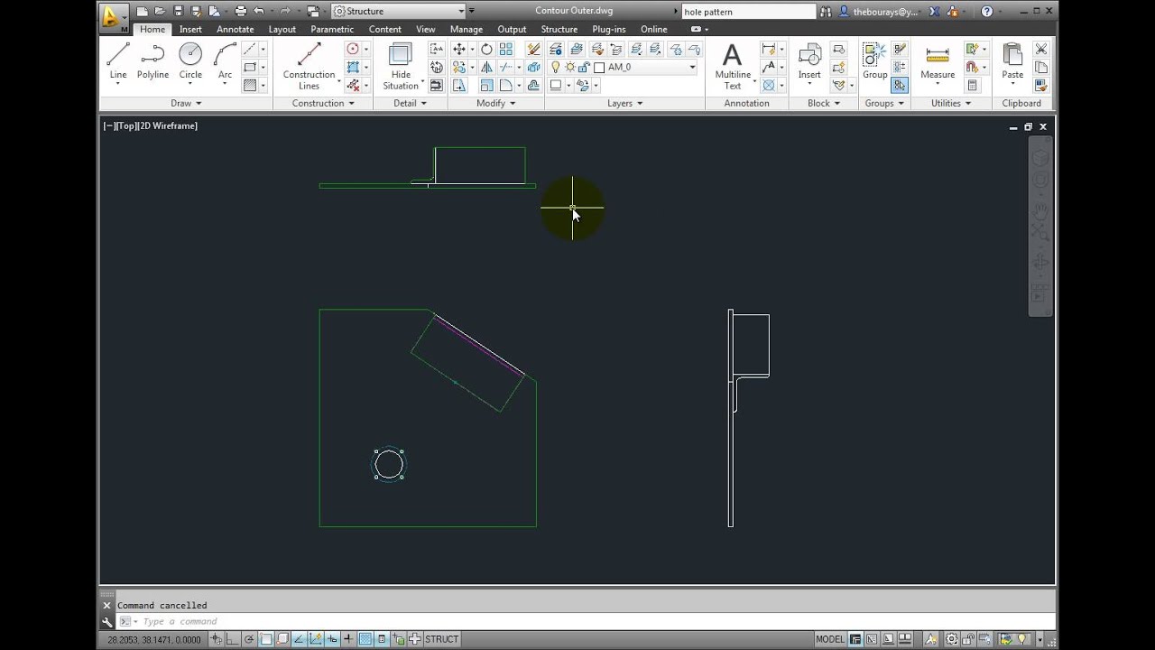1155x650 pixels.
Task: Toggle layer freeze sun icon
Action: 570,68
